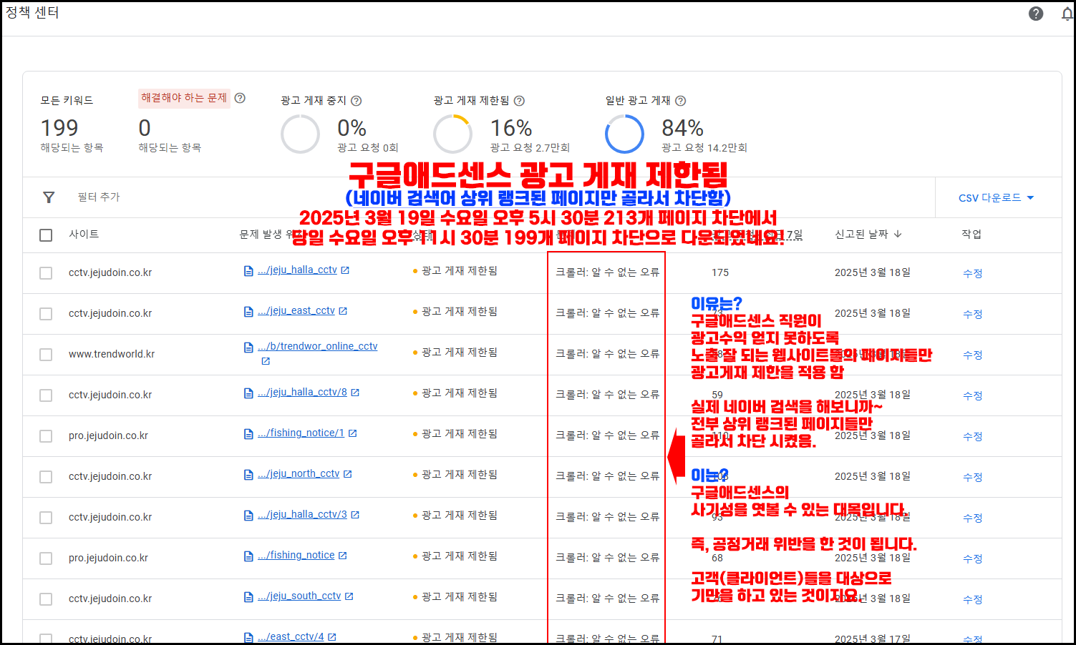Open external link icon for jeju_halla_cctv/8
Image resolution: width=1076 pixels, height=645 pixels.
click(355, 393)
